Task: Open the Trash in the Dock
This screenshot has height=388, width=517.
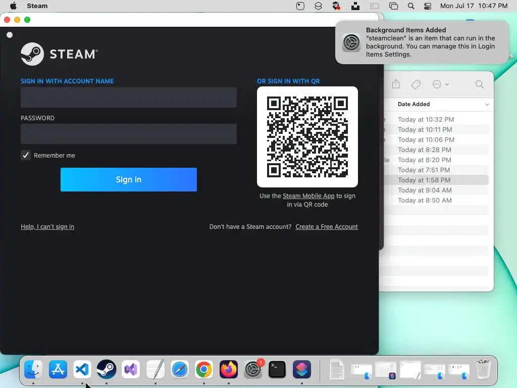Action: pyautogui.click(x=483, y=369)
